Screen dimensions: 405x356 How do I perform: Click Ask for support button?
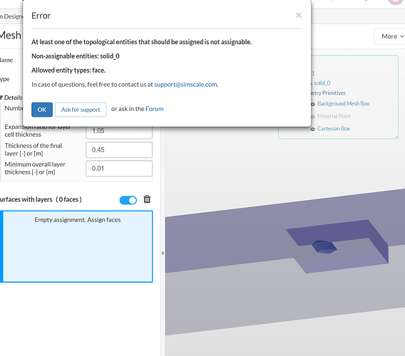pos(81,110)
